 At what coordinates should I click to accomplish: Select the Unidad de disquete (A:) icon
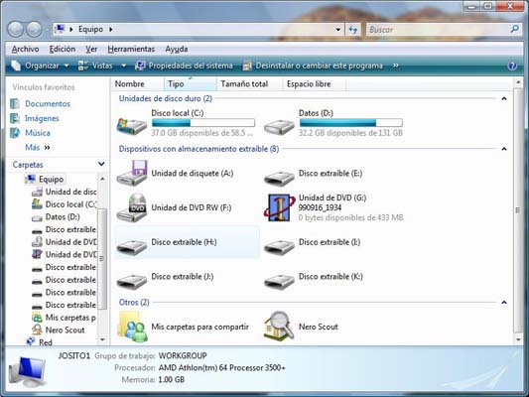pos(132,173)
